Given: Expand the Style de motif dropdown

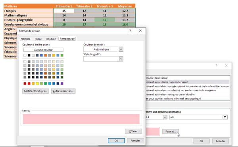Looking at the screenshot, I should tap(121, 59).
